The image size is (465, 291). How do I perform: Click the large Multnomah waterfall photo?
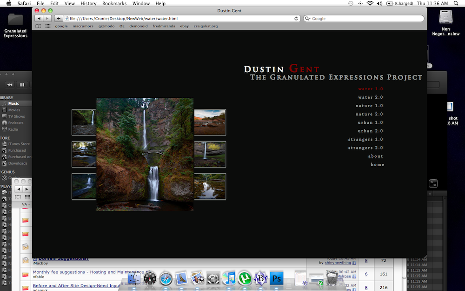tap(145, 155)
